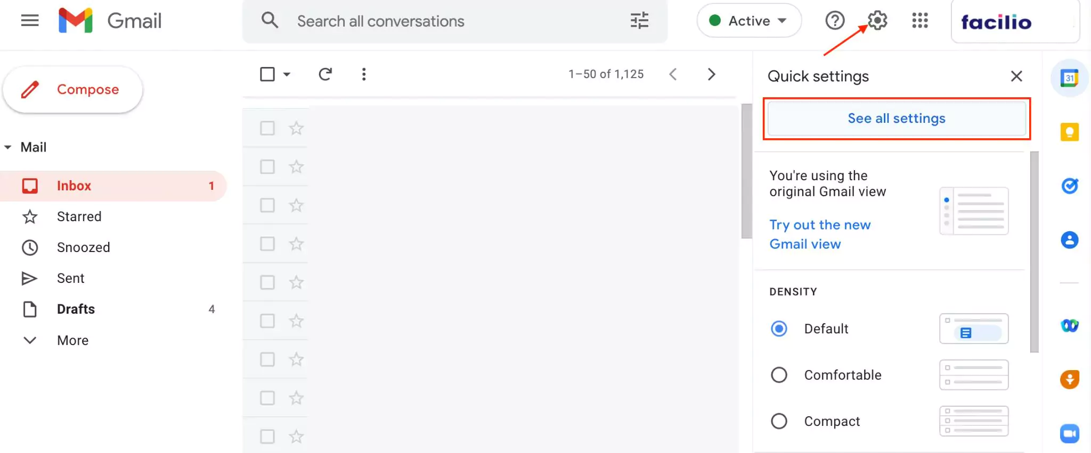1091x453 pixels.
Task: Click the search magnifier icon
Action: click(x=270, y=21)
